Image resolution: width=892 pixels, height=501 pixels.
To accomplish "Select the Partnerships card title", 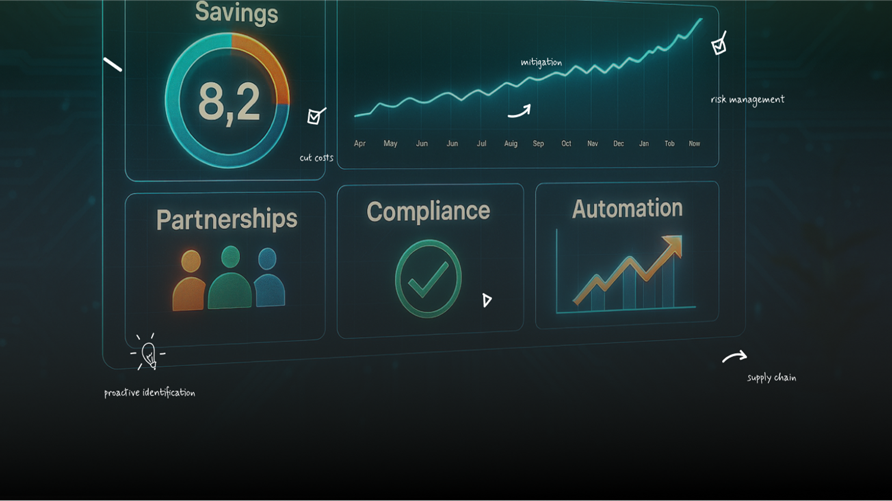I will (227, 219).
